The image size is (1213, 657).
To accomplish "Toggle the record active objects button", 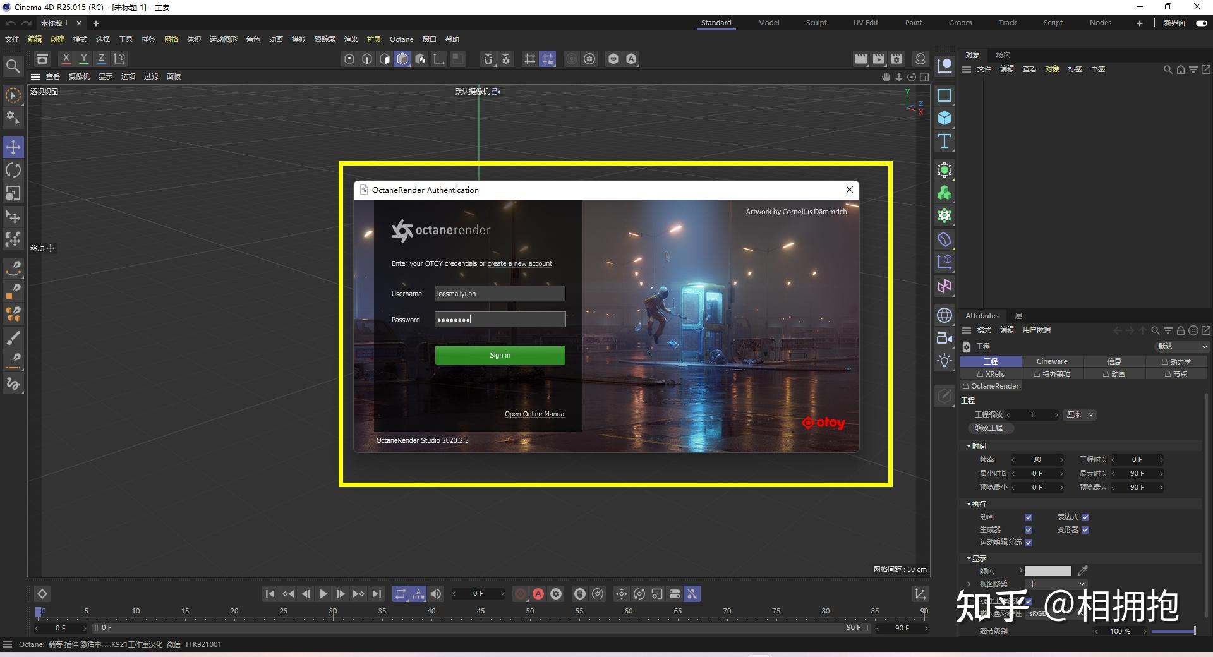I will [x=521, y=594].
